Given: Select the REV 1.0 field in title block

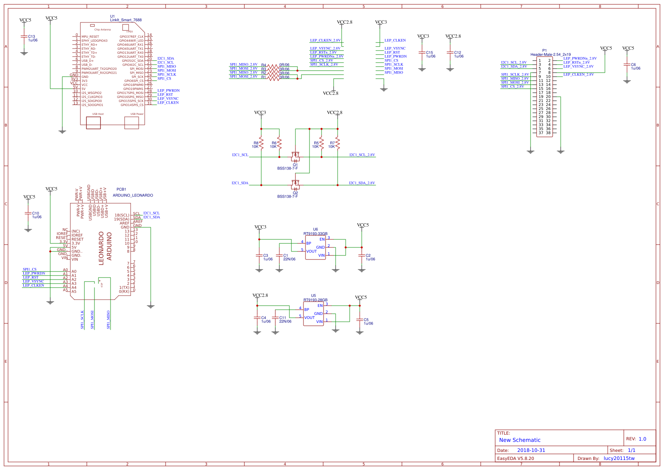Looking at the screenshot, I should [x=643, y=439].
